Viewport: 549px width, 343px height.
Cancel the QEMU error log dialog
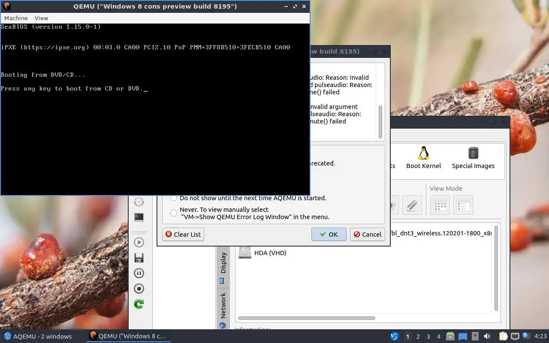(367, 234)
